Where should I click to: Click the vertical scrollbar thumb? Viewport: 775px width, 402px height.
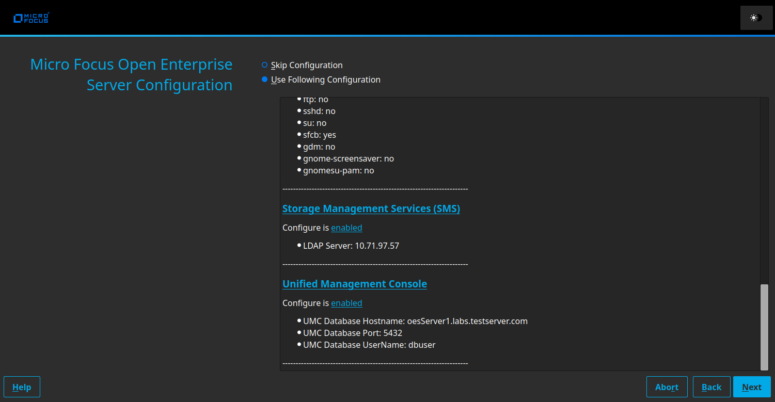[764, 326]
